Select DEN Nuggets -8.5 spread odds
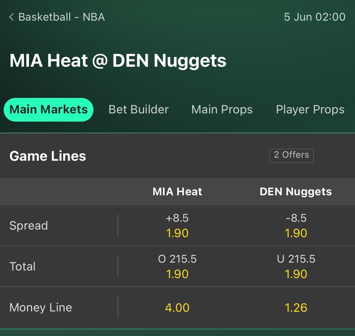Screen dimensions: 355x336 point(296,226)
